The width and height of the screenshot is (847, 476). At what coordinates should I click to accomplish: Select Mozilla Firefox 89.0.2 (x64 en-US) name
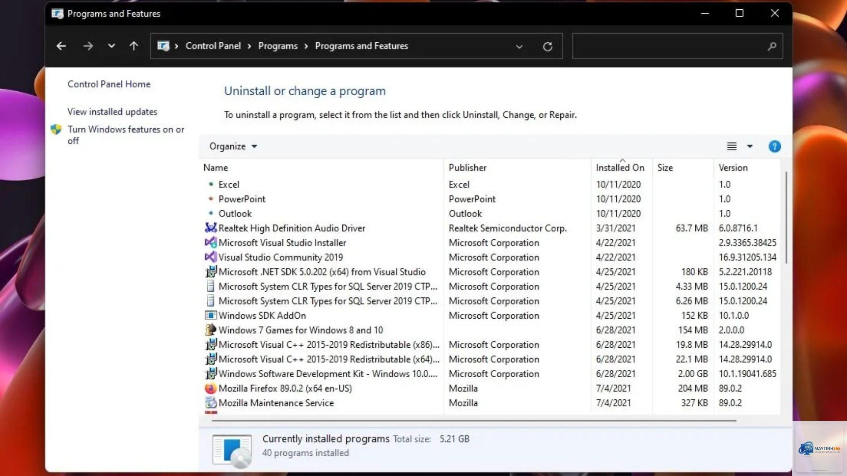[285, 389]
